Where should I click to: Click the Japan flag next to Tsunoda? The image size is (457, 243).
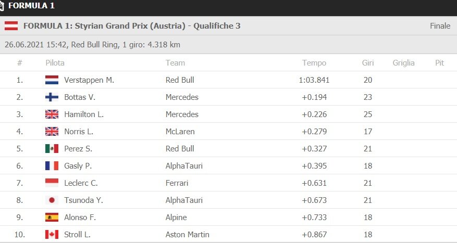[x=52, y=200]
